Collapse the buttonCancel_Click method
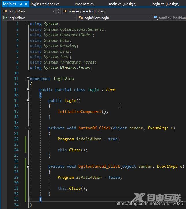 28,166
